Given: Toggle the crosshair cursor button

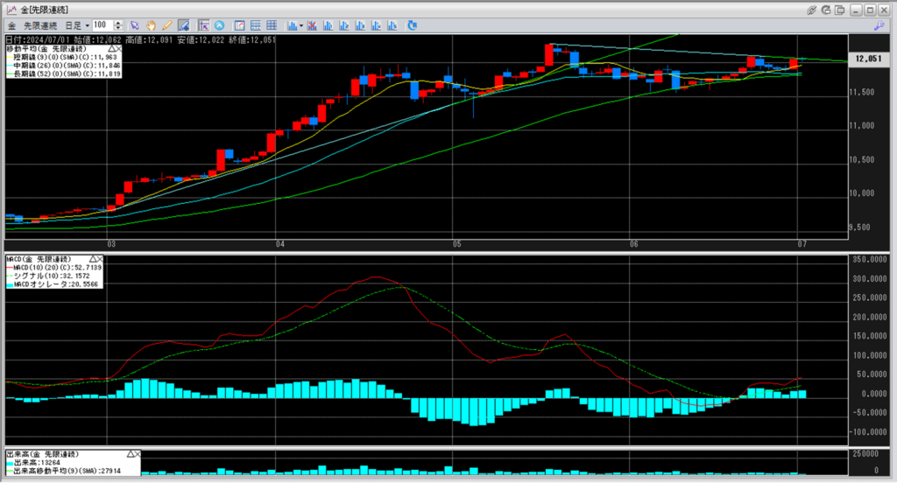Looking at the screenshot, I should [x=203, y=25].
